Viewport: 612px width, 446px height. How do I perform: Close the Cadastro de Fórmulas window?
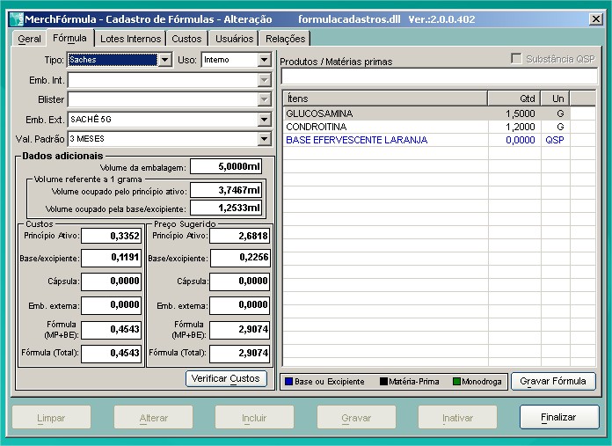click(595, 18)
